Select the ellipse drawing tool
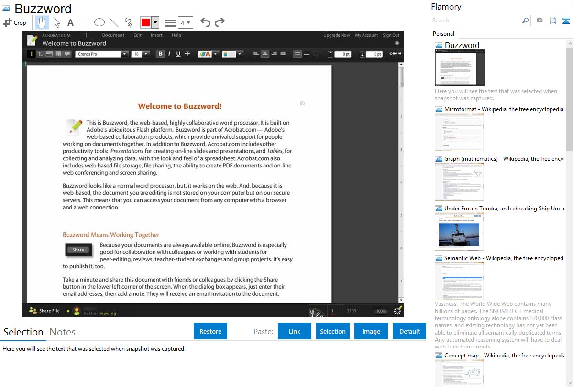This screenshot has width=573, height=387. pyautogui.click(x=99, y=22)
